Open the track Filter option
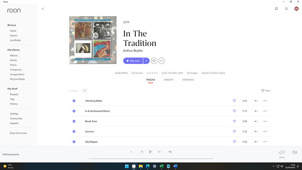This screenshot has height=170, width=302. [266, 91]
